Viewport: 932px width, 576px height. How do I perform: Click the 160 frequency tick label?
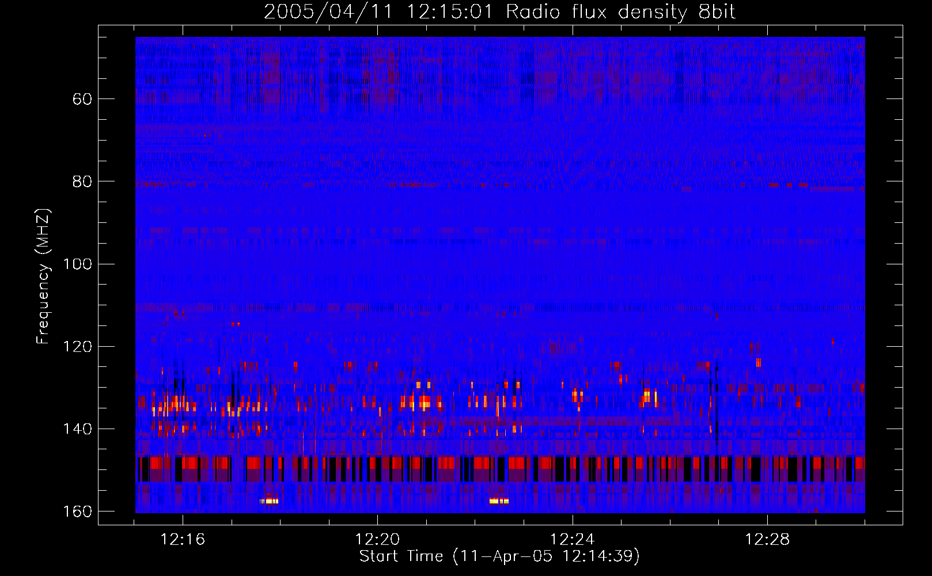click(77, 511)
